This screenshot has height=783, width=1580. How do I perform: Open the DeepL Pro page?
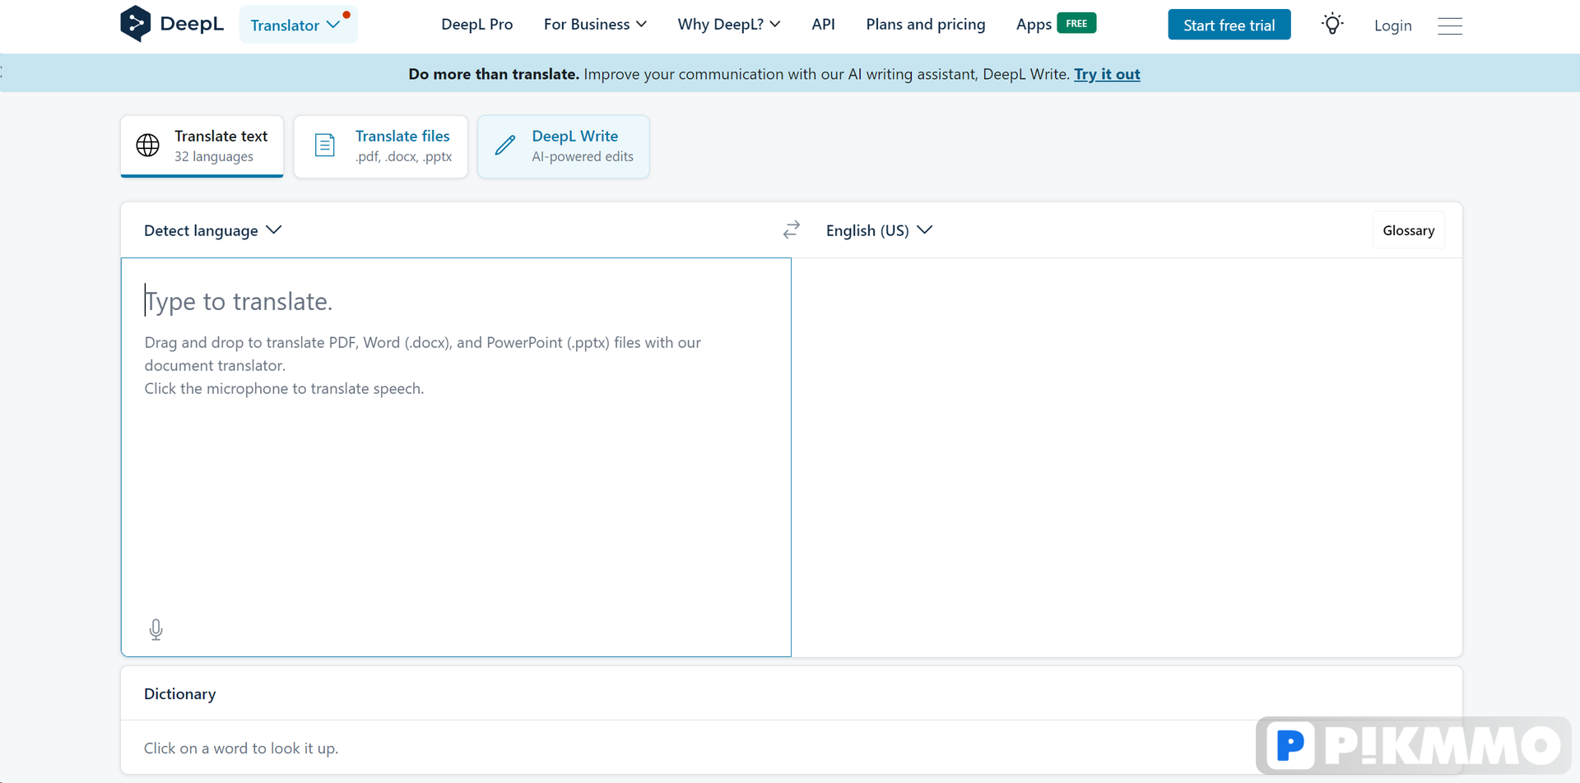point(476,25)
